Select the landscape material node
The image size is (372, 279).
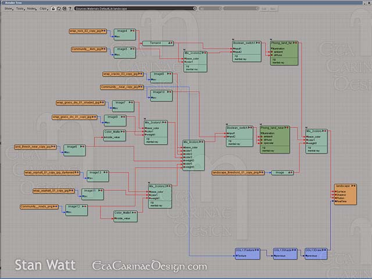(344, 185)
